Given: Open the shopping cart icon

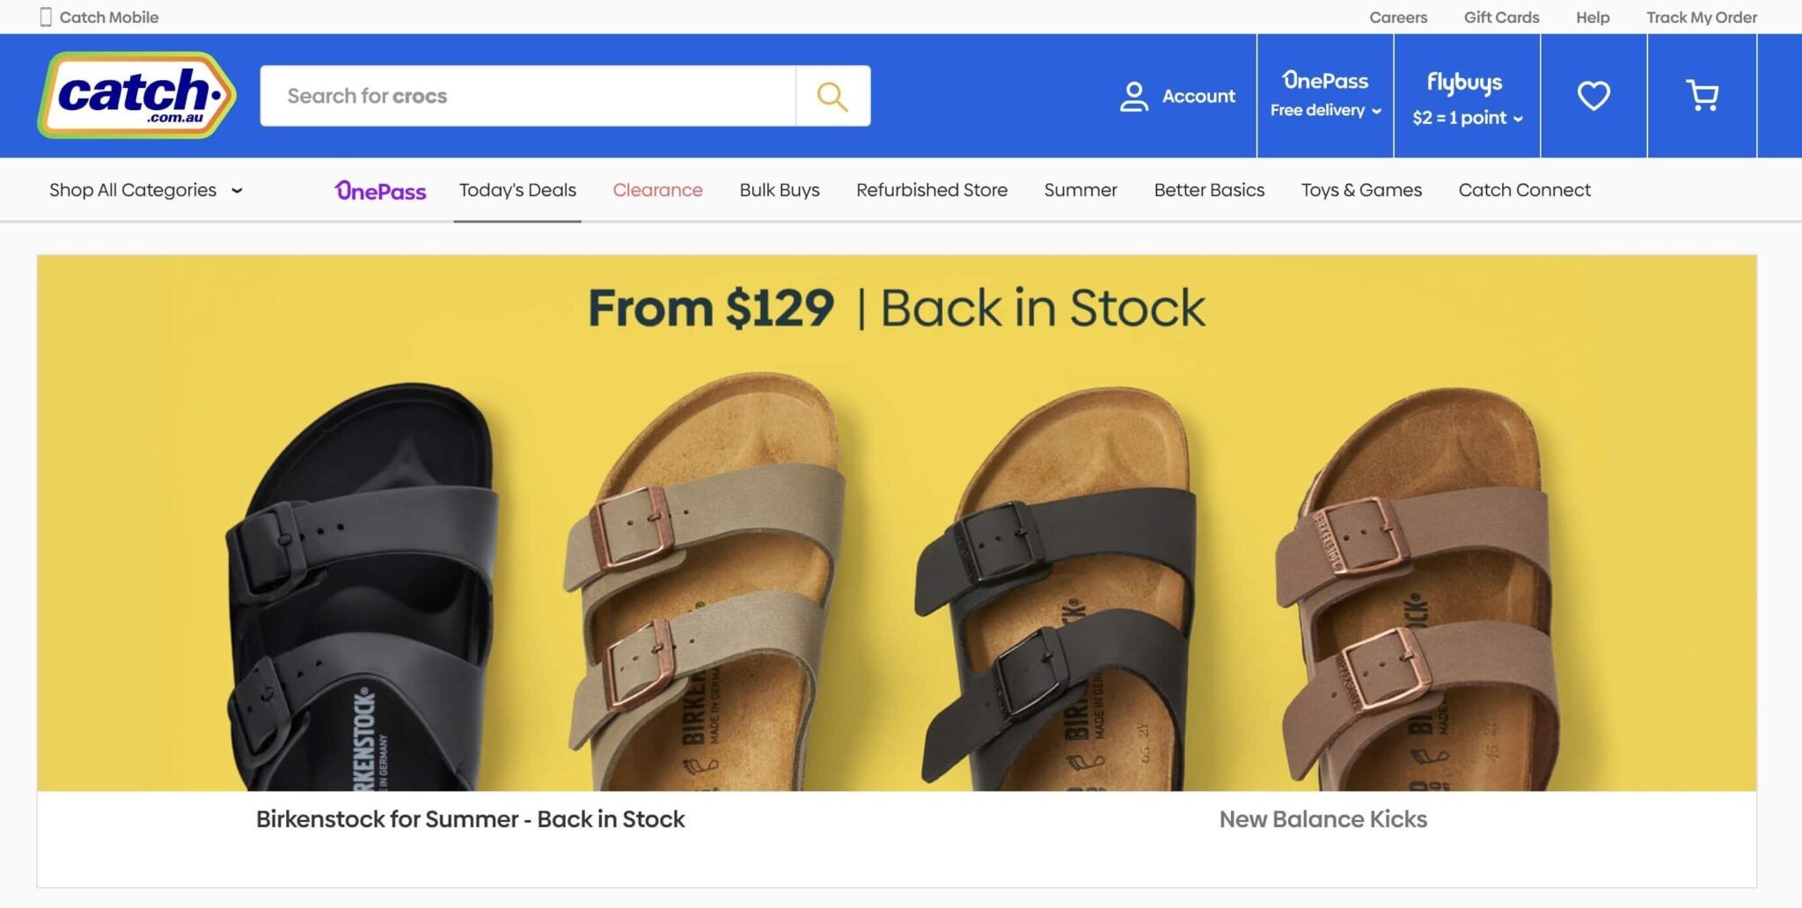Looking at the screenshot, I should (1701, 94).
